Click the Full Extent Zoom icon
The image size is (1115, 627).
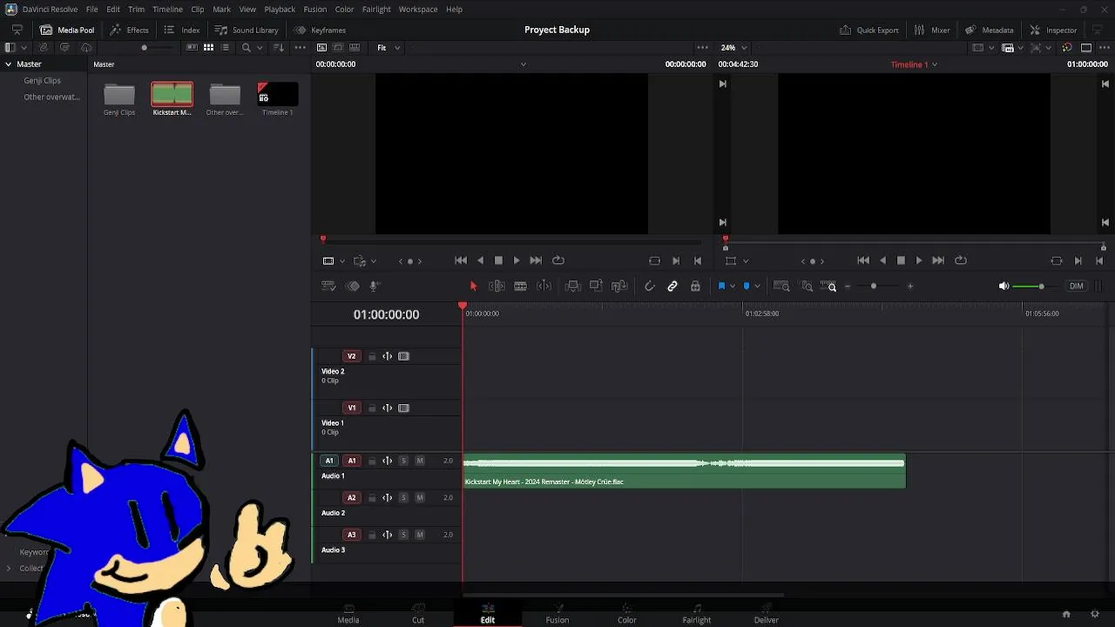click(x=781, y=286)
